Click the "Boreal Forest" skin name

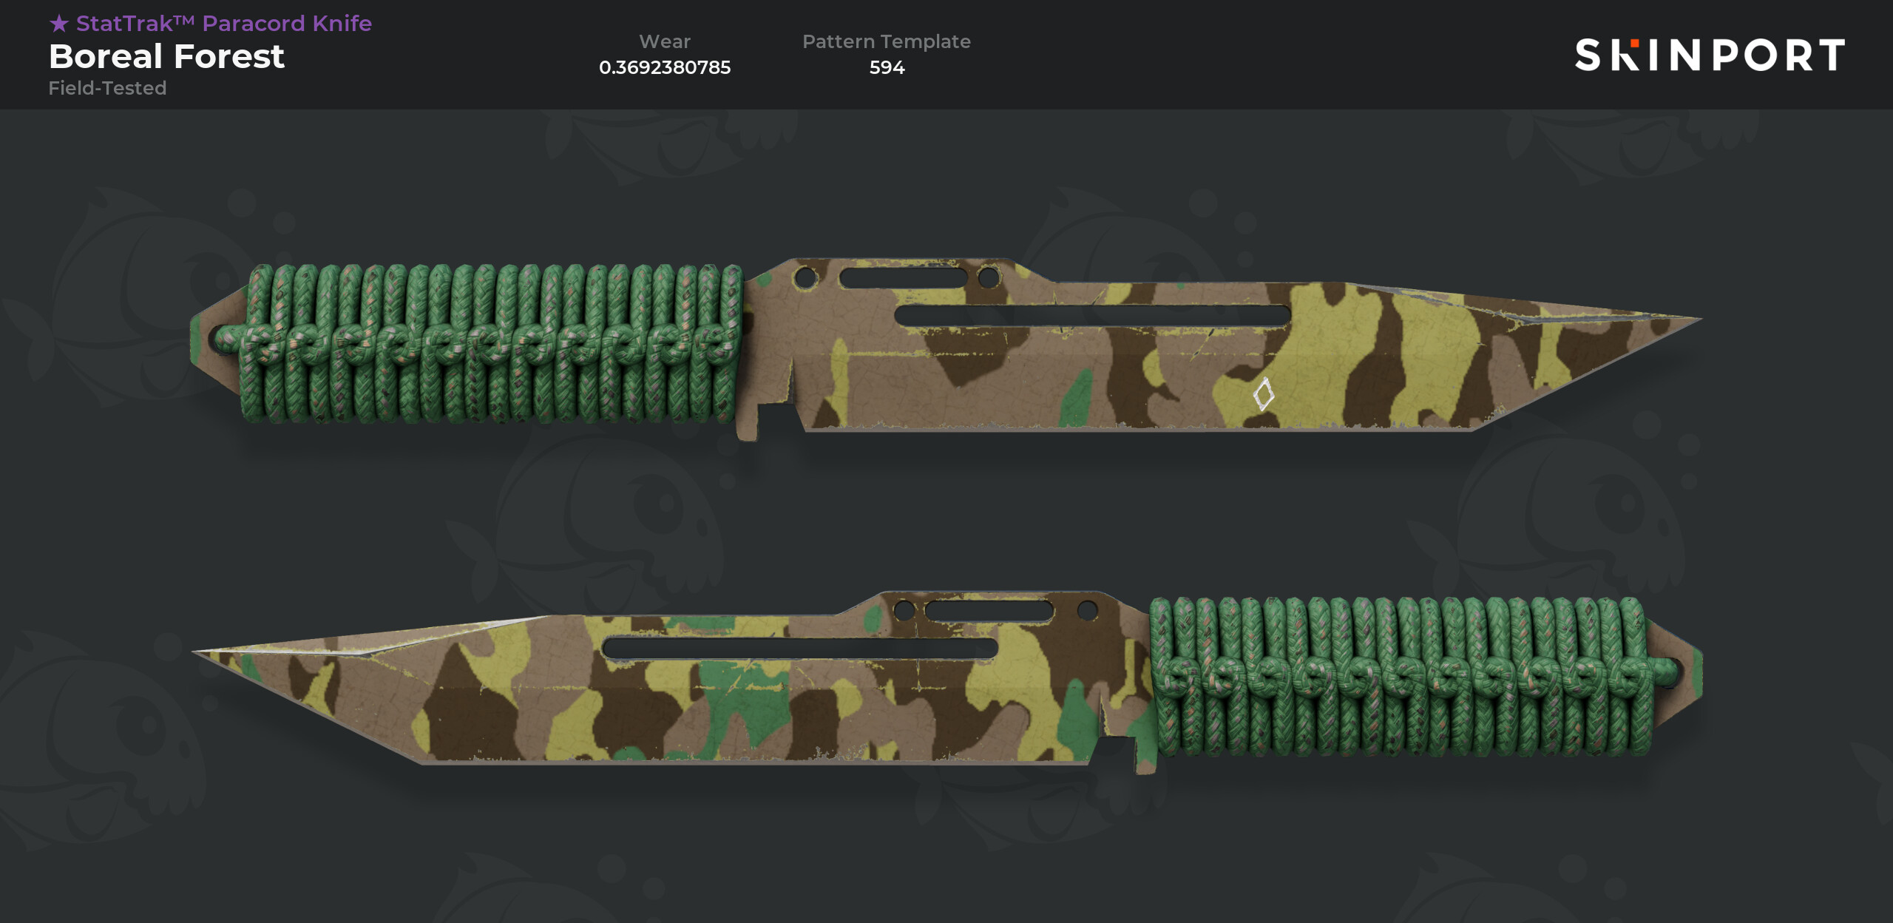click(166, 56)
